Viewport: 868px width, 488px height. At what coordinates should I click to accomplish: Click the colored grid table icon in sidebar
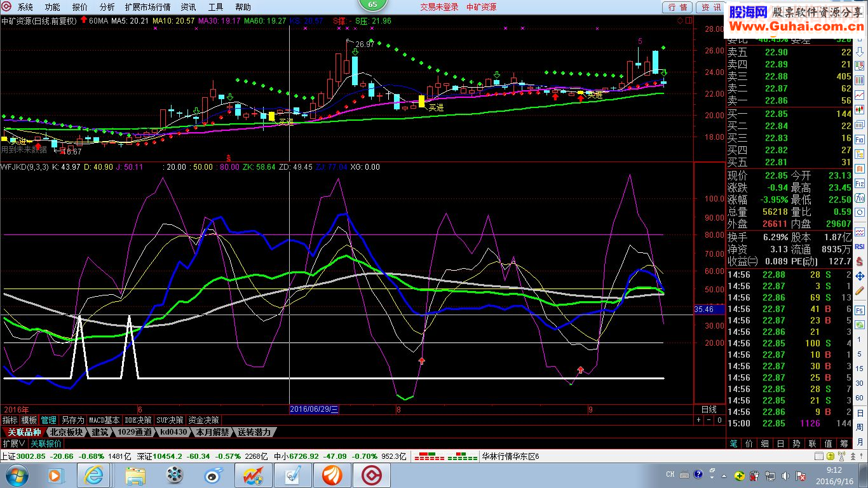click(860, 80)
